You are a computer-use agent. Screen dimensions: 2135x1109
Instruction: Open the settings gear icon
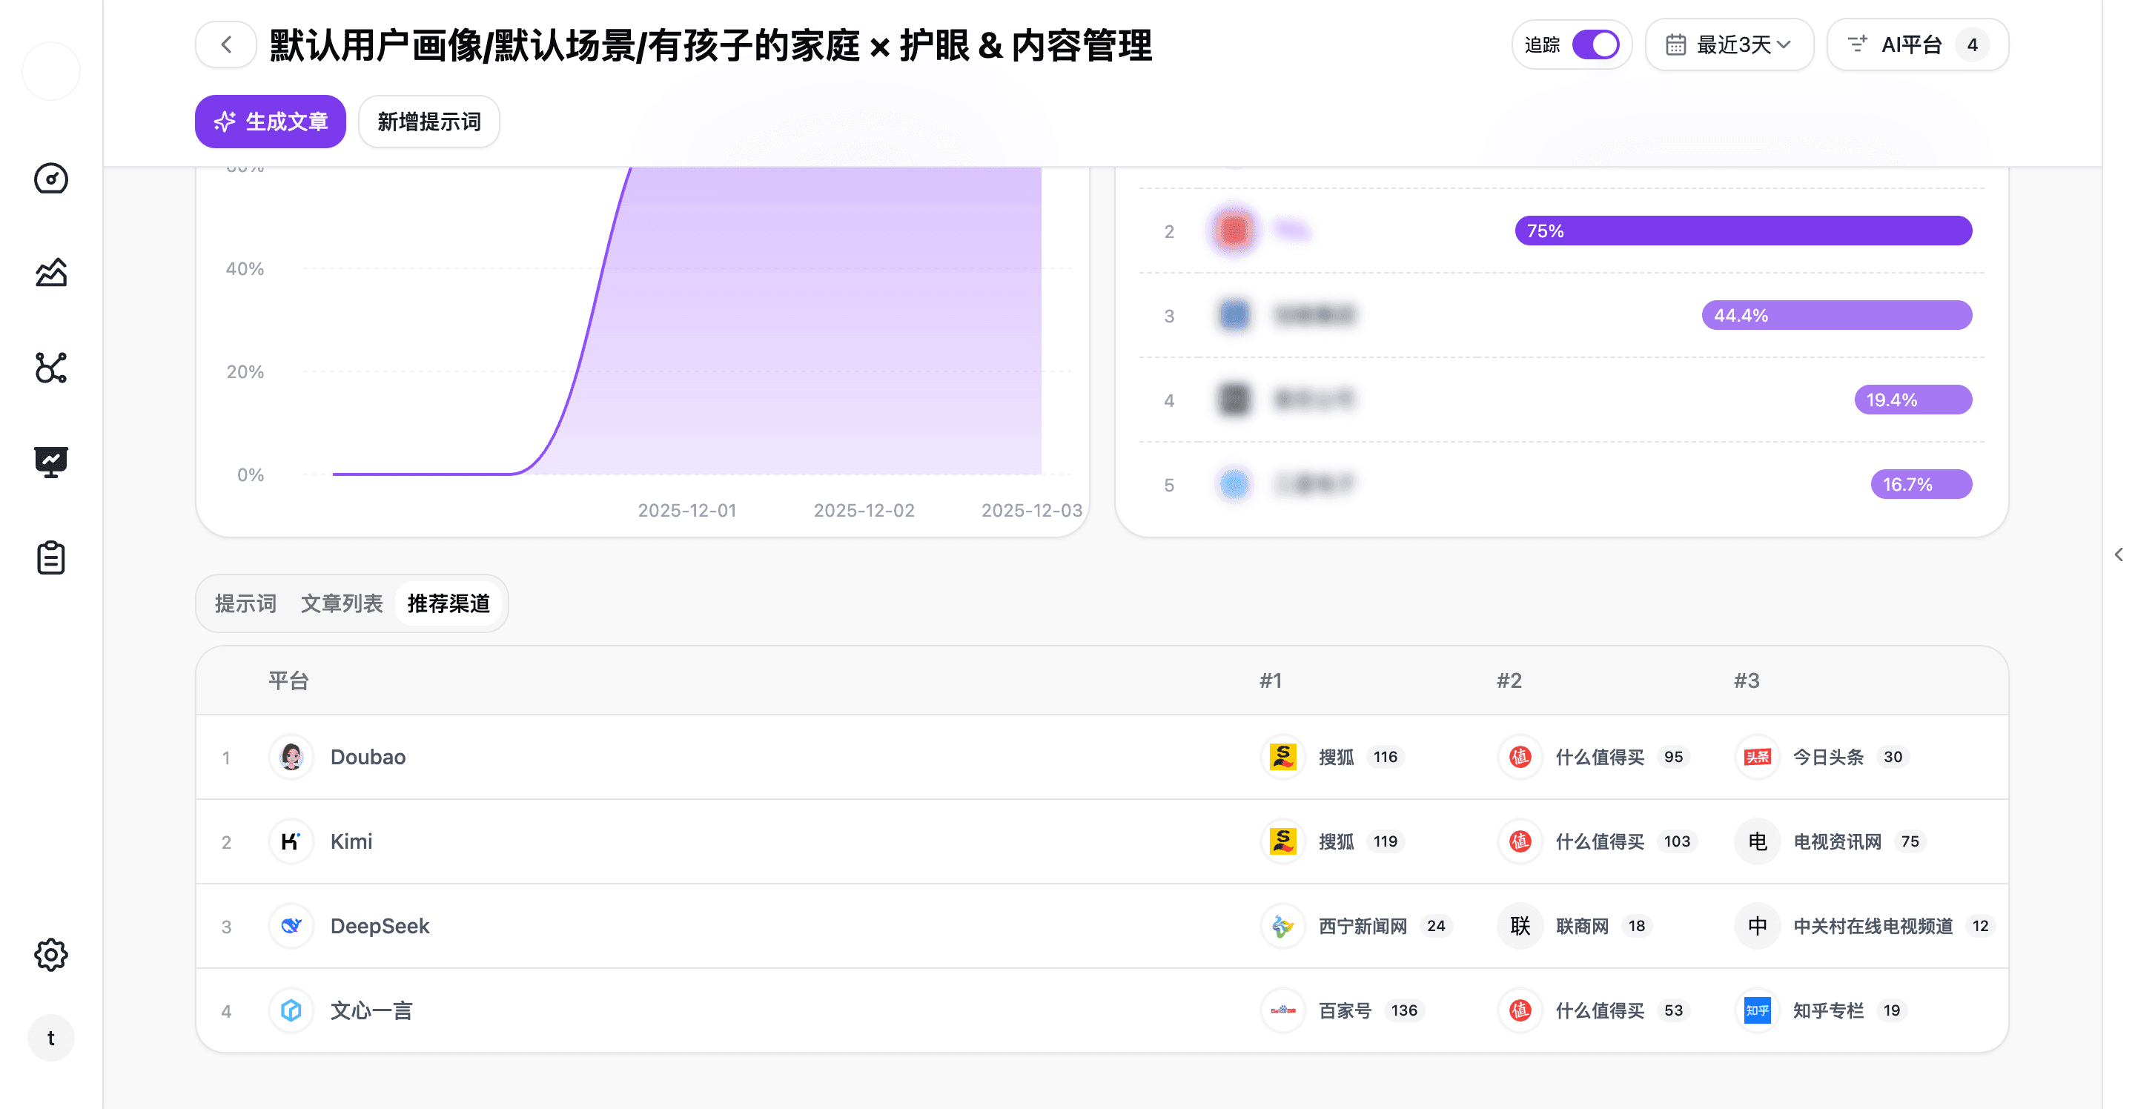[50, 954]
